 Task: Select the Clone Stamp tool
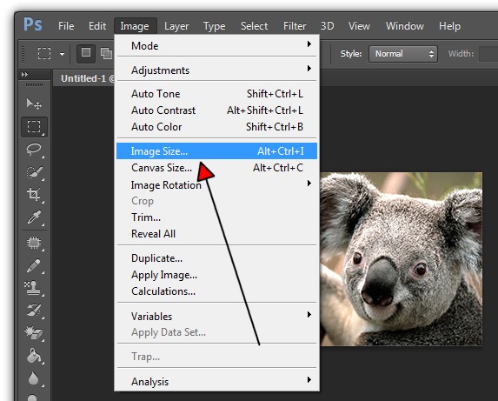coord(33,288)
